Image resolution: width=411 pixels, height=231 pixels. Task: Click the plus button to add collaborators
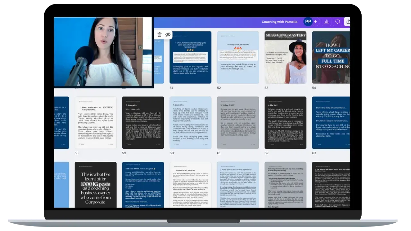pyautogui.click(x=315, y=21)
